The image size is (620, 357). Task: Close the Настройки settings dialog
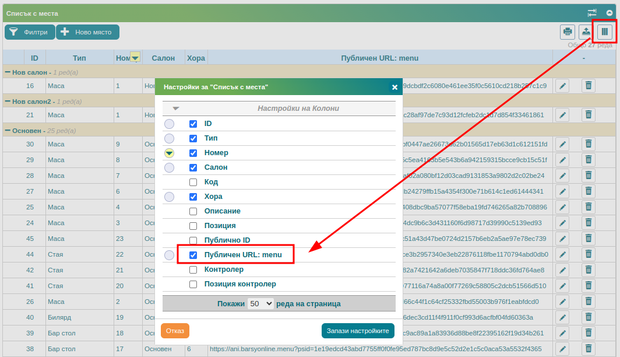394,87
